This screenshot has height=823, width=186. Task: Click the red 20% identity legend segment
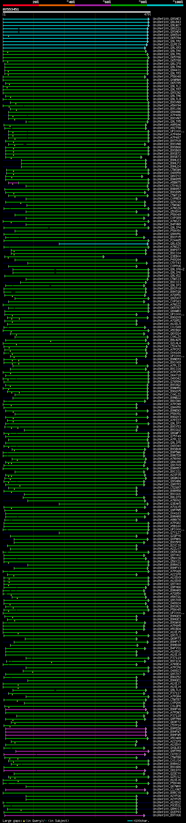(x=21, y=5)
